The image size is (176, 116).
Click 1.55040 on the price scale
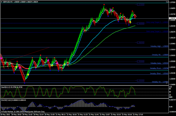(172, 79)
